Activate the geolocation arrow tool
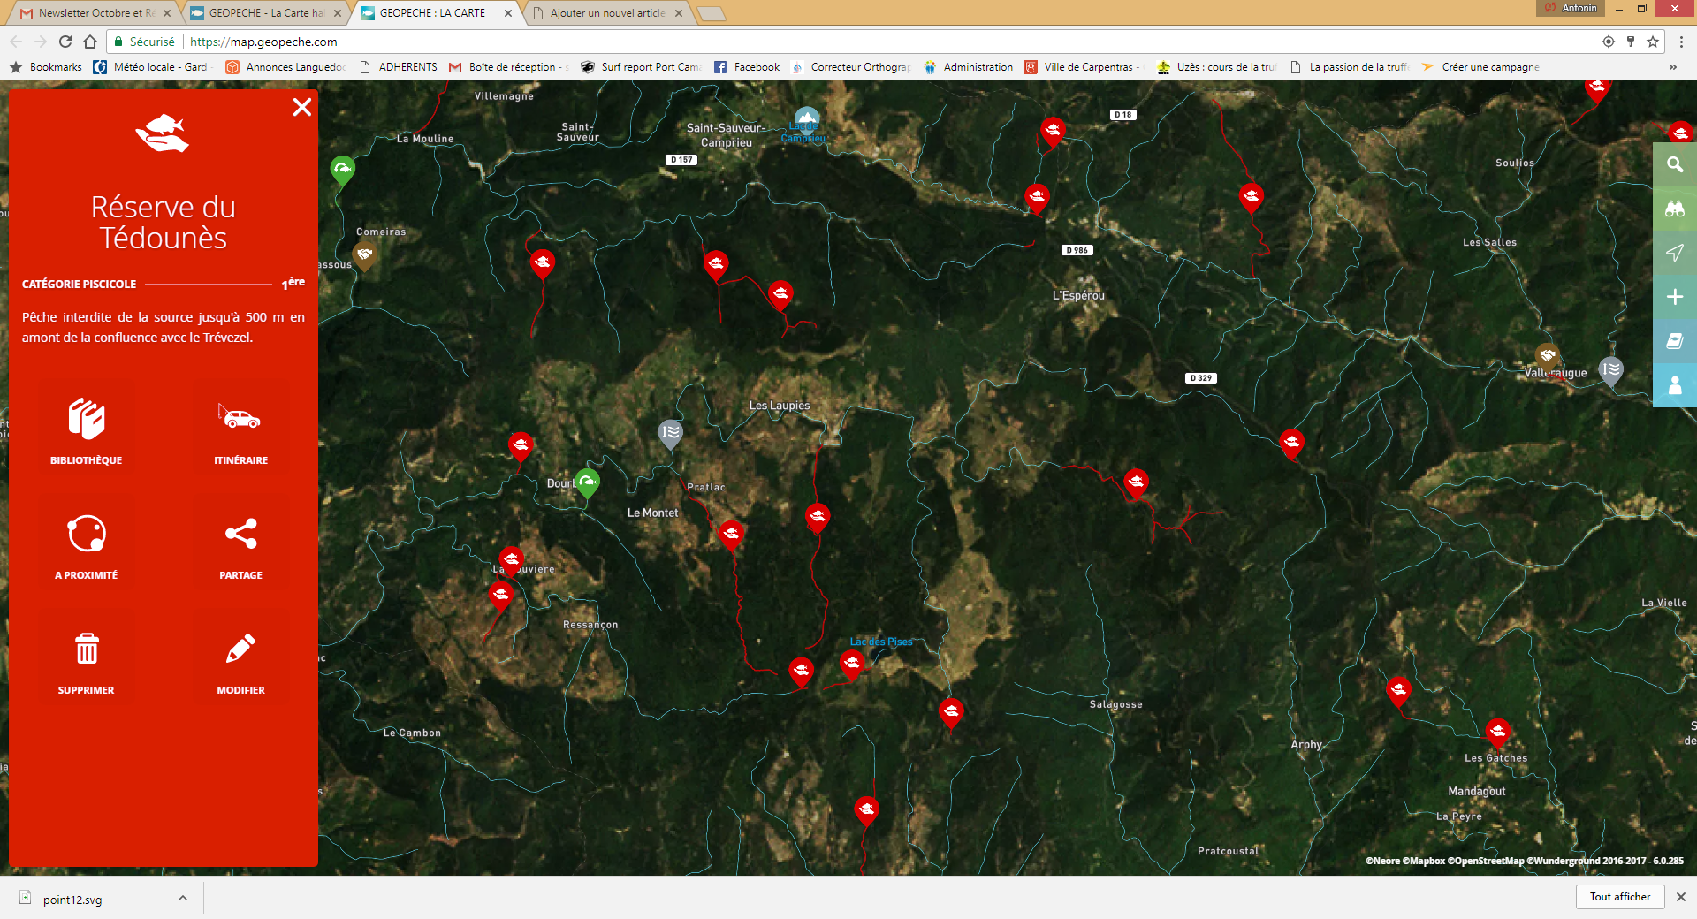The width and height of the screenshot is (1697, 919). click(1674, 253)
